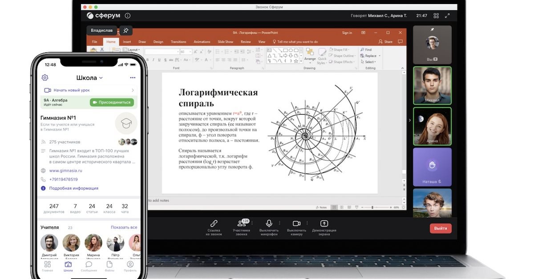This screenshot has height=279, width=534.
Task: Open the Transitions ribbon tab
Action: (178, 42)
